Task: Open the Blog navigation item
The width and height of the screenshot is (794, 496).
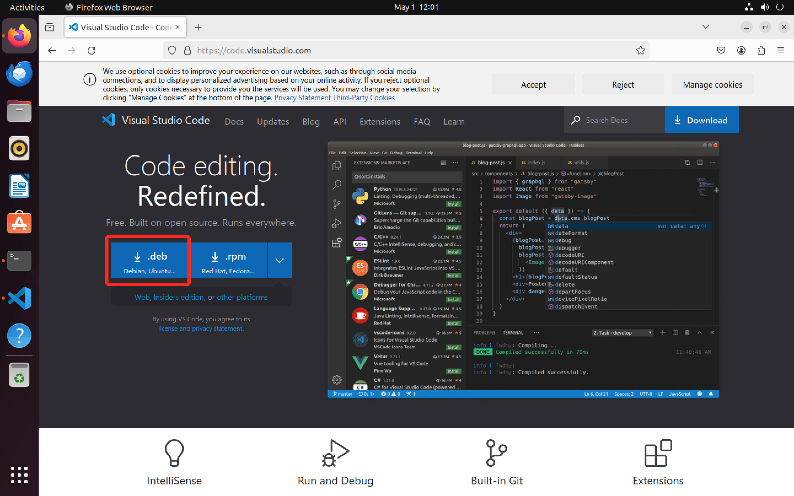Action: coord(311,121)
